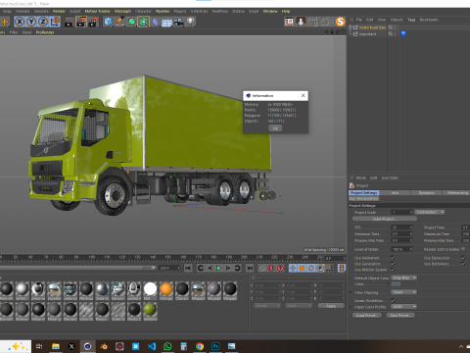470x353 pixels.
Task: Click the Load Preset button
Action: tap(367, 315)
